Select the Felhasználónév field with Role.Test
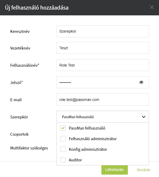159x177 pixels. [103, 65]
